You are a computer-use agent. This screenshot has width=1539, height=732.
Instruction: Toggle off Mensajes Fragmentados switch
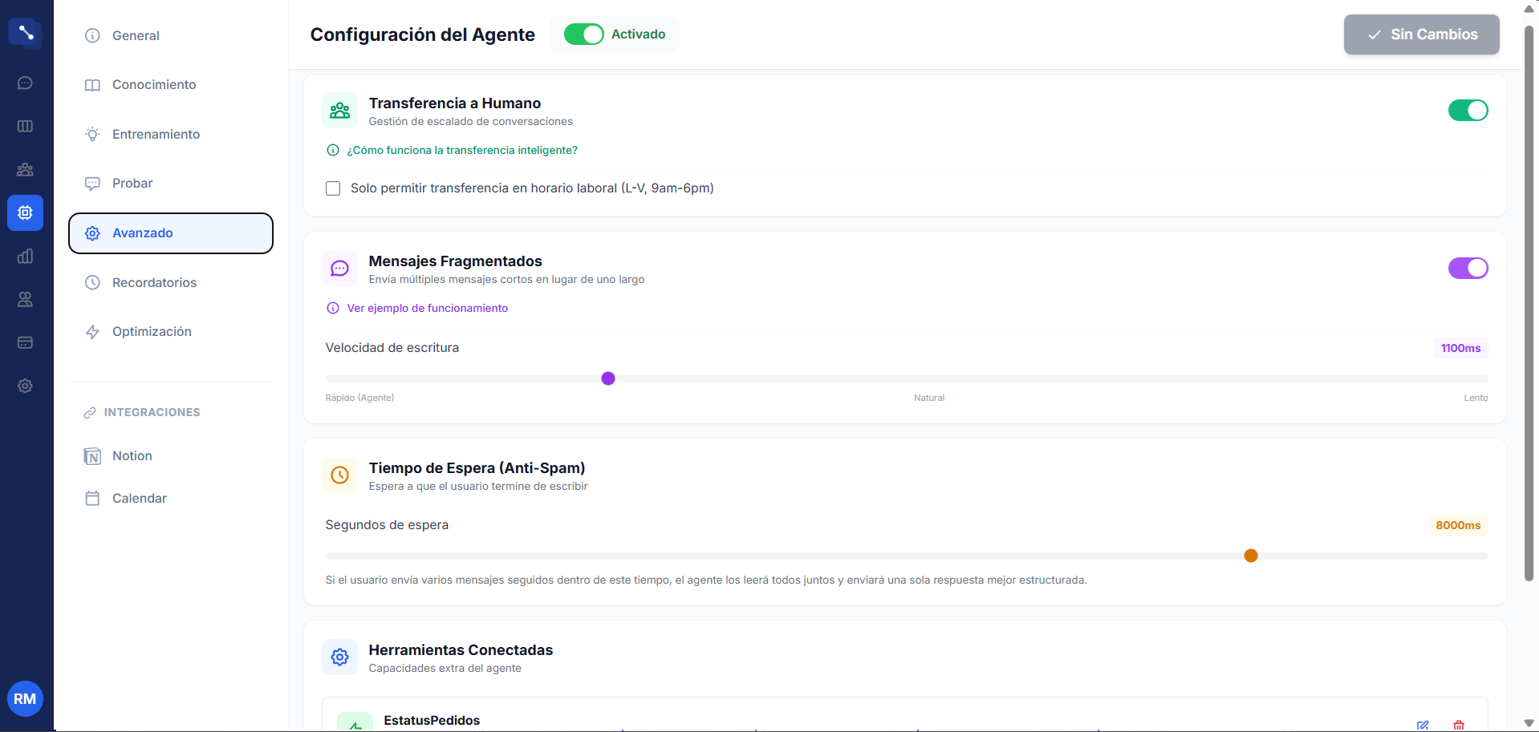pyautogui.click(x=1468, y=269)
